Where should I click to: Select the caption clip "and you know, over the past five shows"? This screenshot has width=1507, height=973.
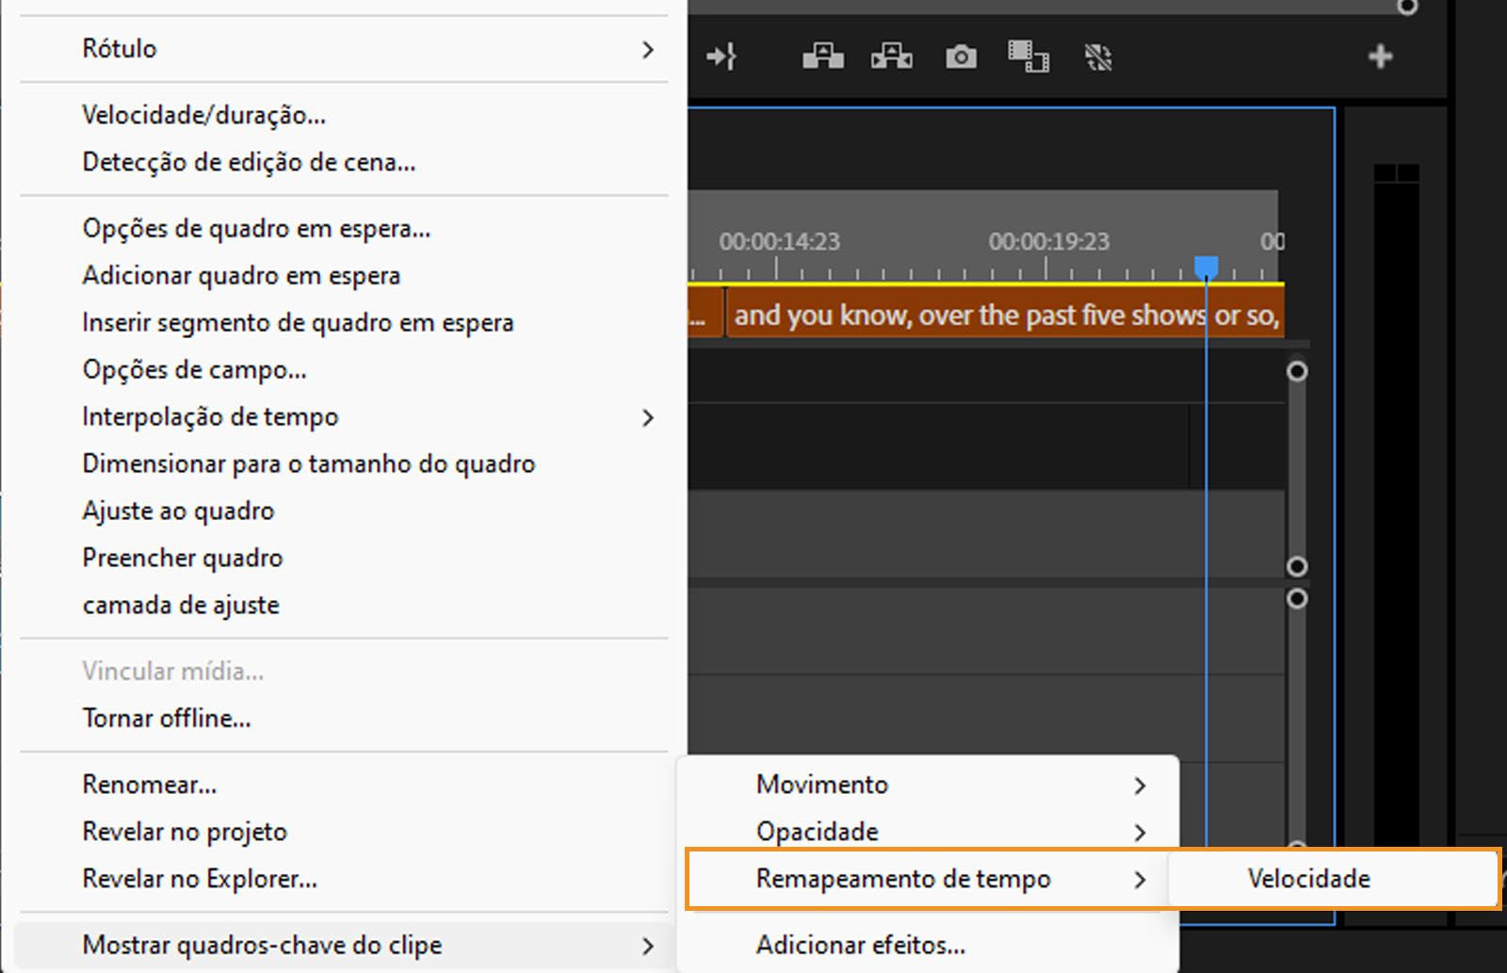point(1005,315)
